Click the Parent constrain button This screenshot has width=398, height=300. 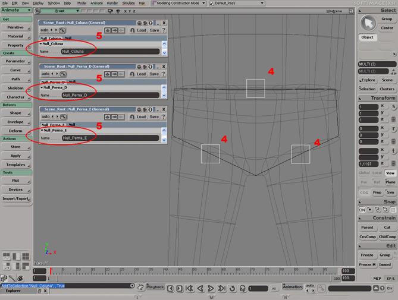367,228
